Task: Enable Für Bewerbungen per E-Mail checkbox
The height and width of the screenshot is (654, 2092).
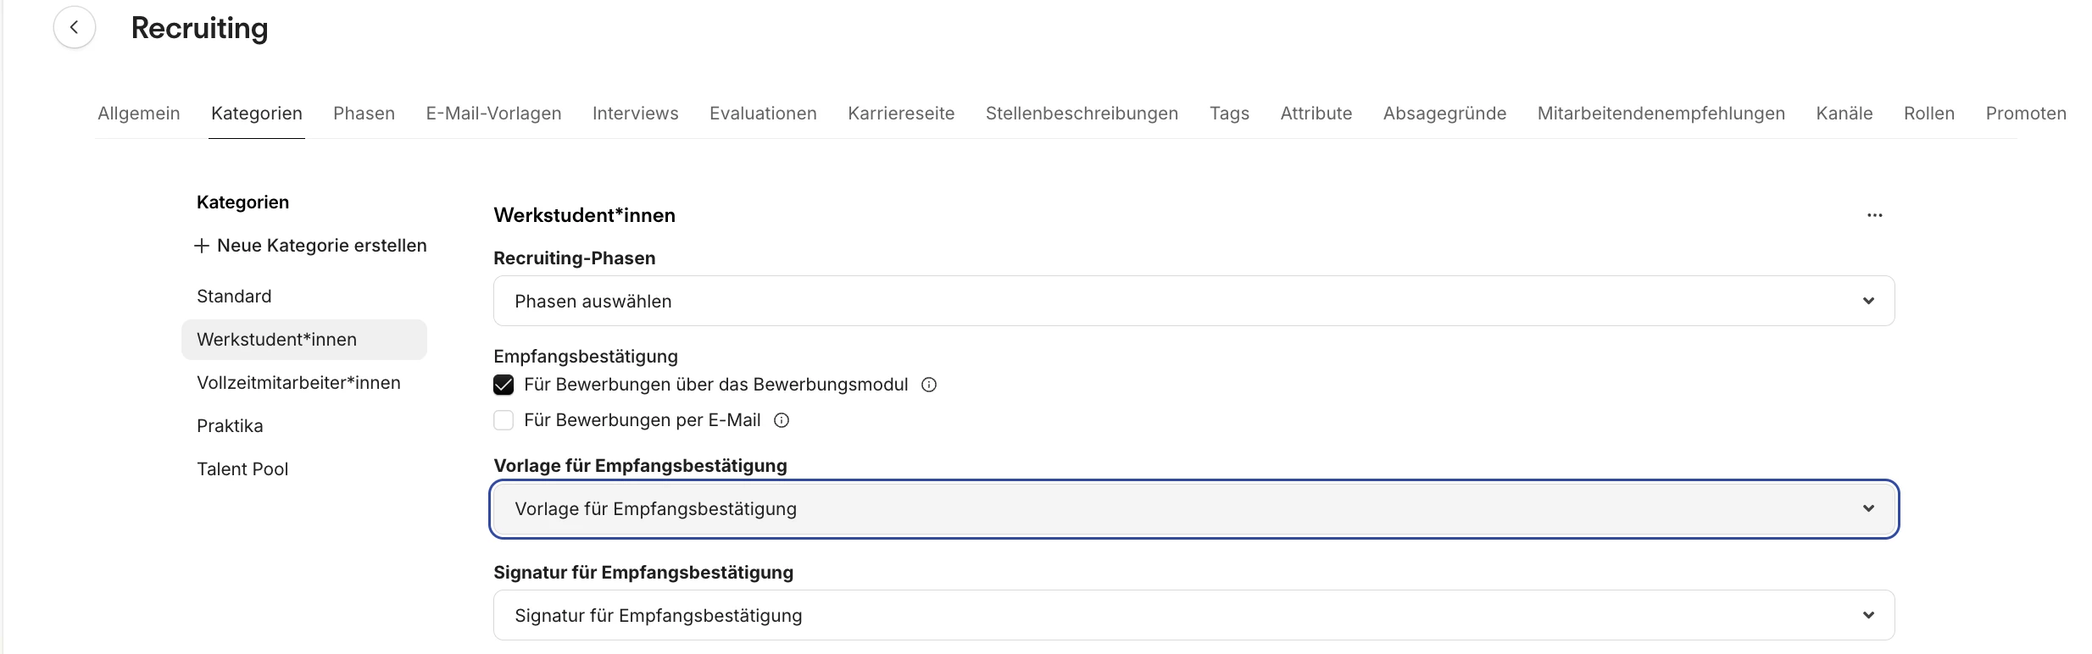Action: [x=504, y=420]
